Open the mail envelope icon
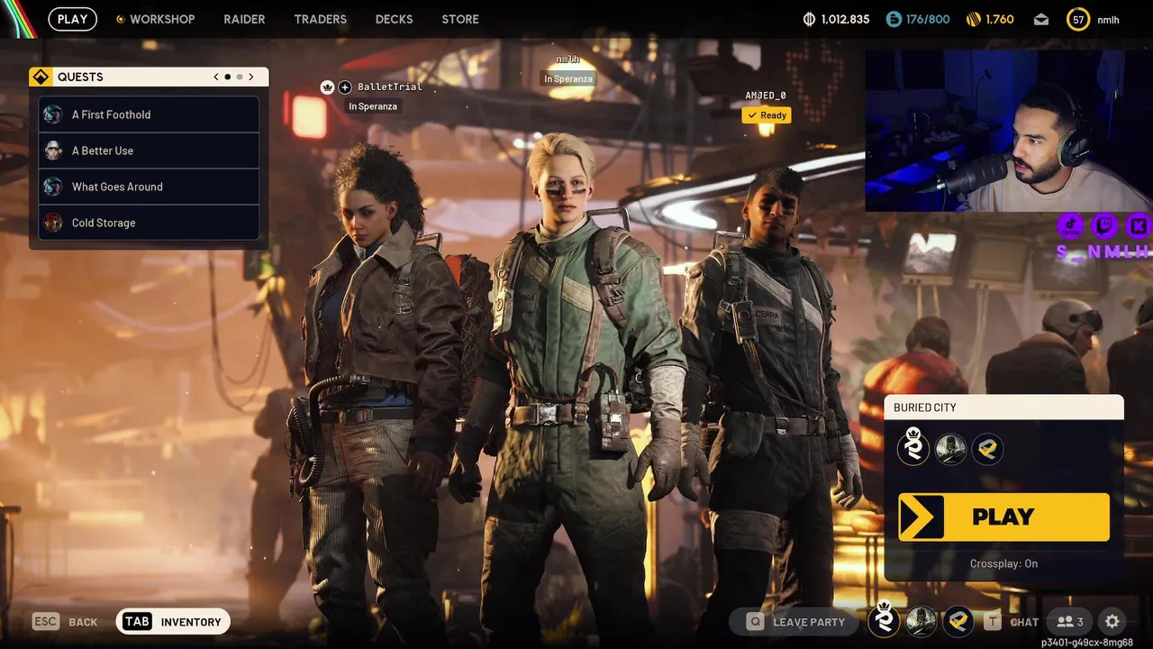The width and height of the screenshot is (1153, 649). click(1041, 19)
